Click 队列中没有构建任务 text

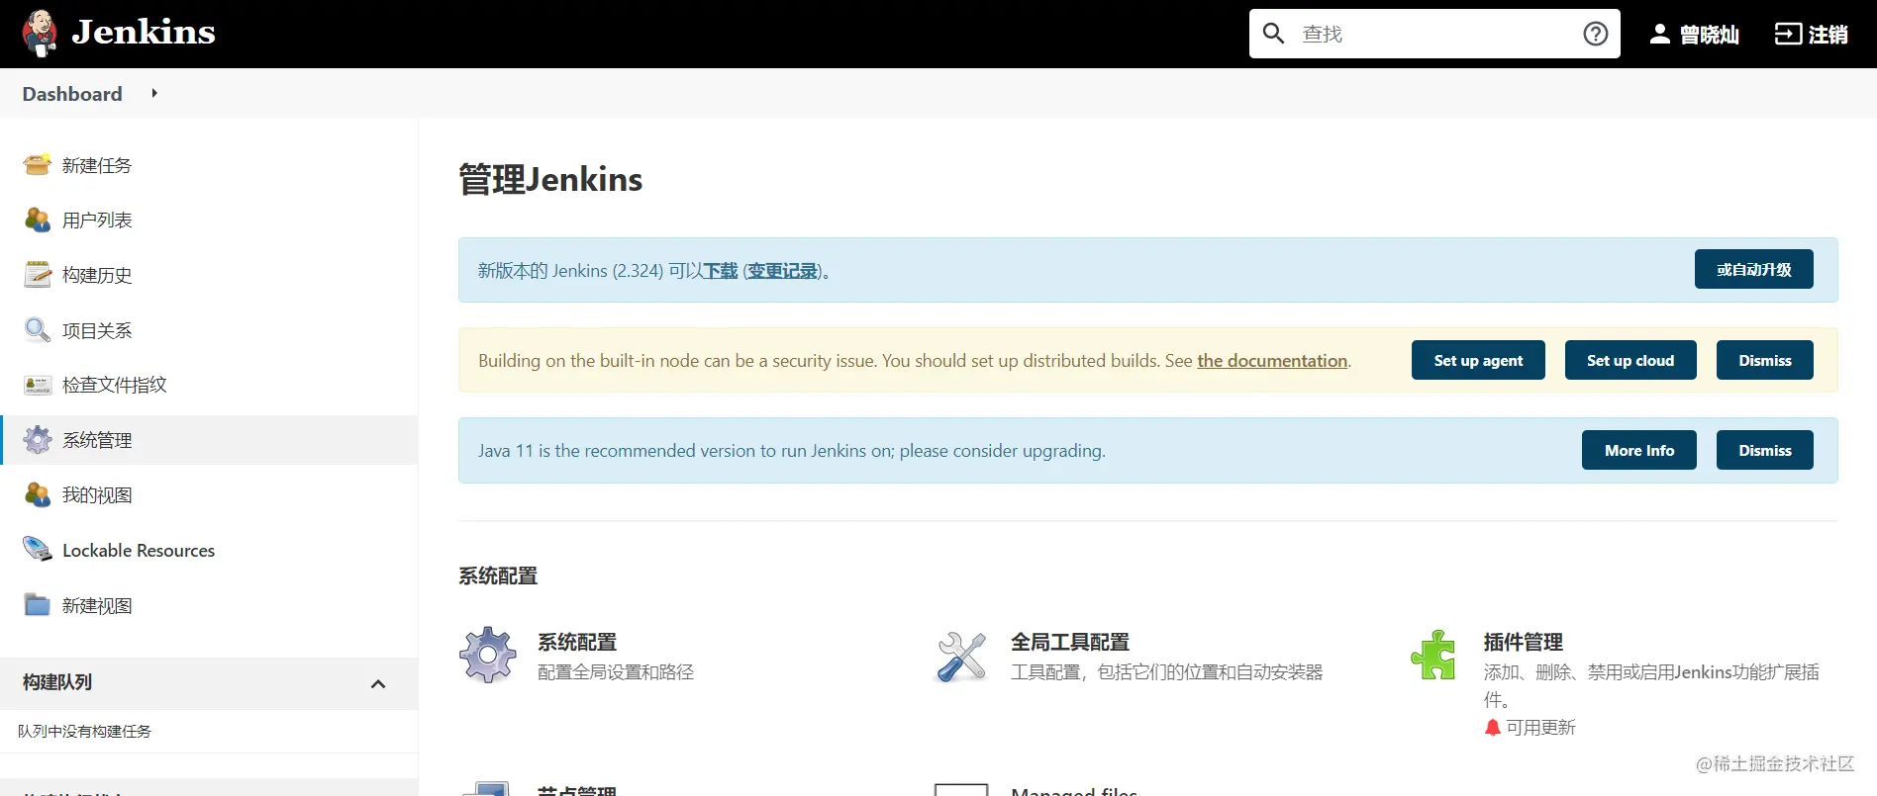(x=85, y=732)
